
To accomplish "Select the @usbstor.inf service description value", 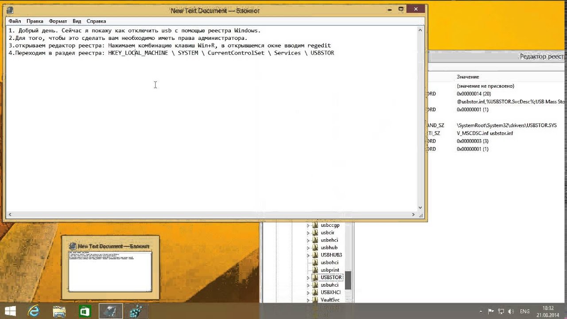I will 512,102.
